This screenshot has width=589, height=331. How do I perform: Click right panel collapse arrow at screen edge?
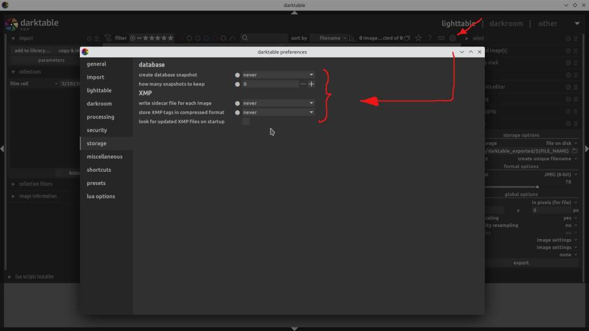pyautogui.click(x=586, y=149)
